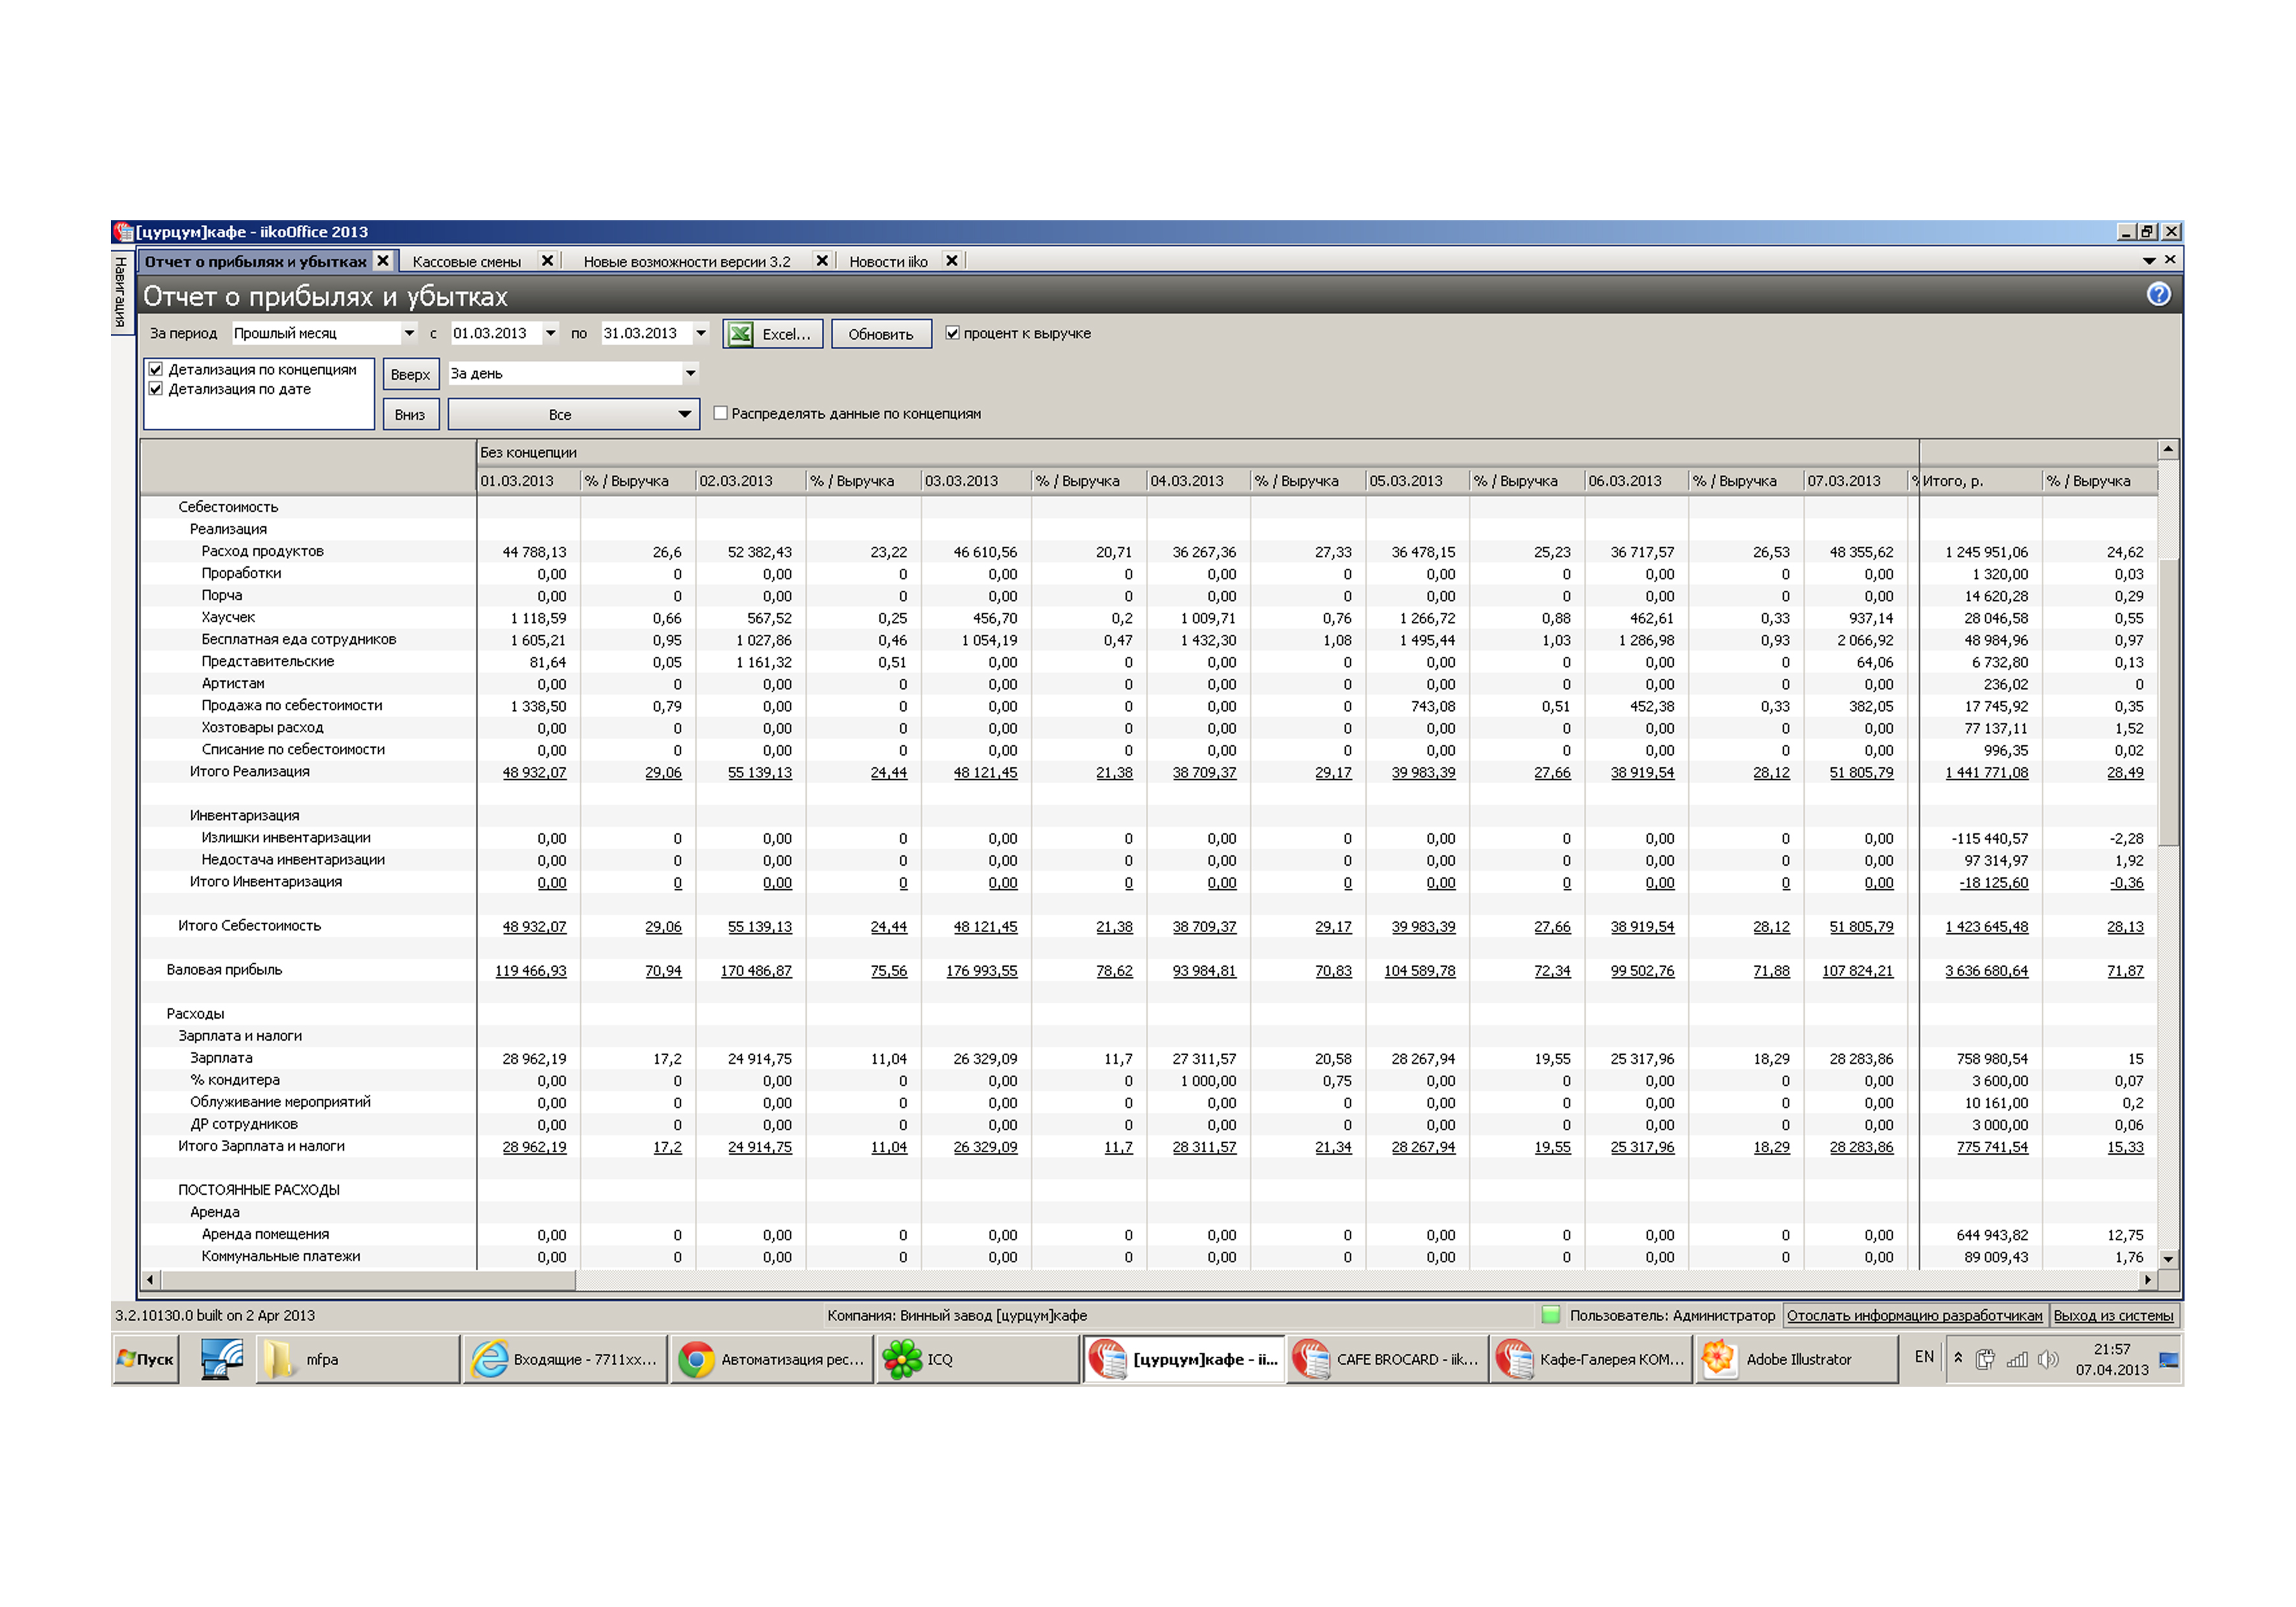Viewport: 2296px width, 1607px height.
Task: Open the Прошлый месяц period dropdown
Action: (x=408, y=333)
